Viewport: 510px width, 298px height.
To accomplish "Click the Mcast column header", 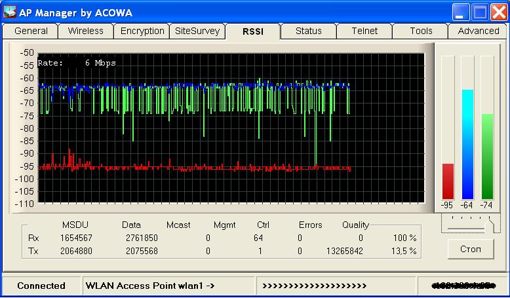I will pyautogui.click(x=178, y=225).
